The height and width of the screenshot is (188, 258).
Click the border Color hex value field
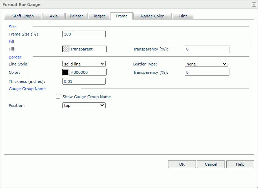(88, 72)
